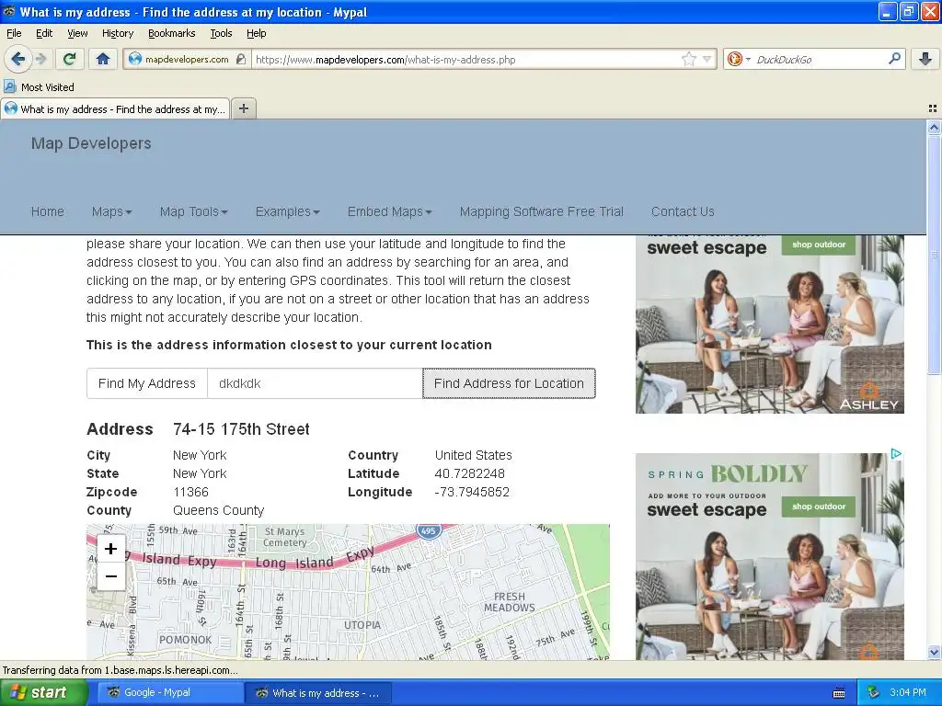Click the mapdevelopers.com site identity icon

click(135, 59)
